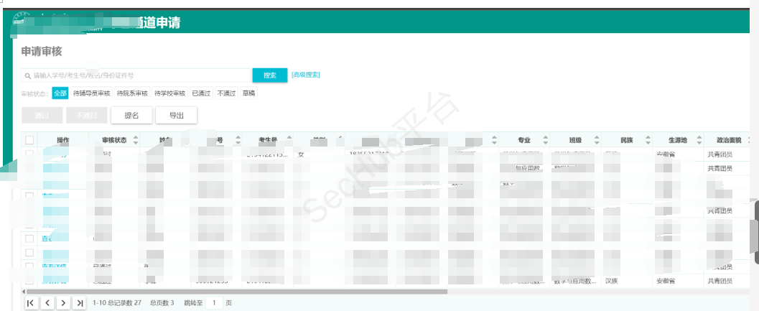Focus the student ID/name search field

tap(136, 75)
